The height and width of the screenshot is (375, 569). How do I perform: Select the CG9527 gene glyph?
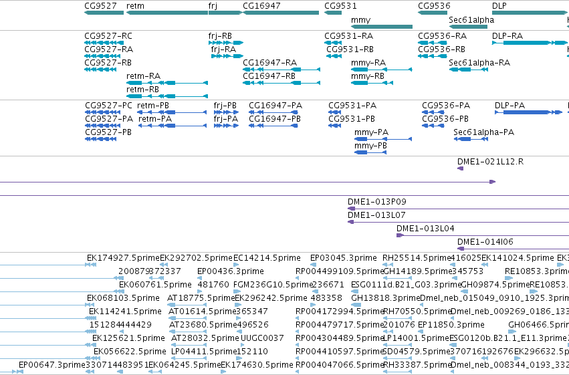(x=104, y=13)
